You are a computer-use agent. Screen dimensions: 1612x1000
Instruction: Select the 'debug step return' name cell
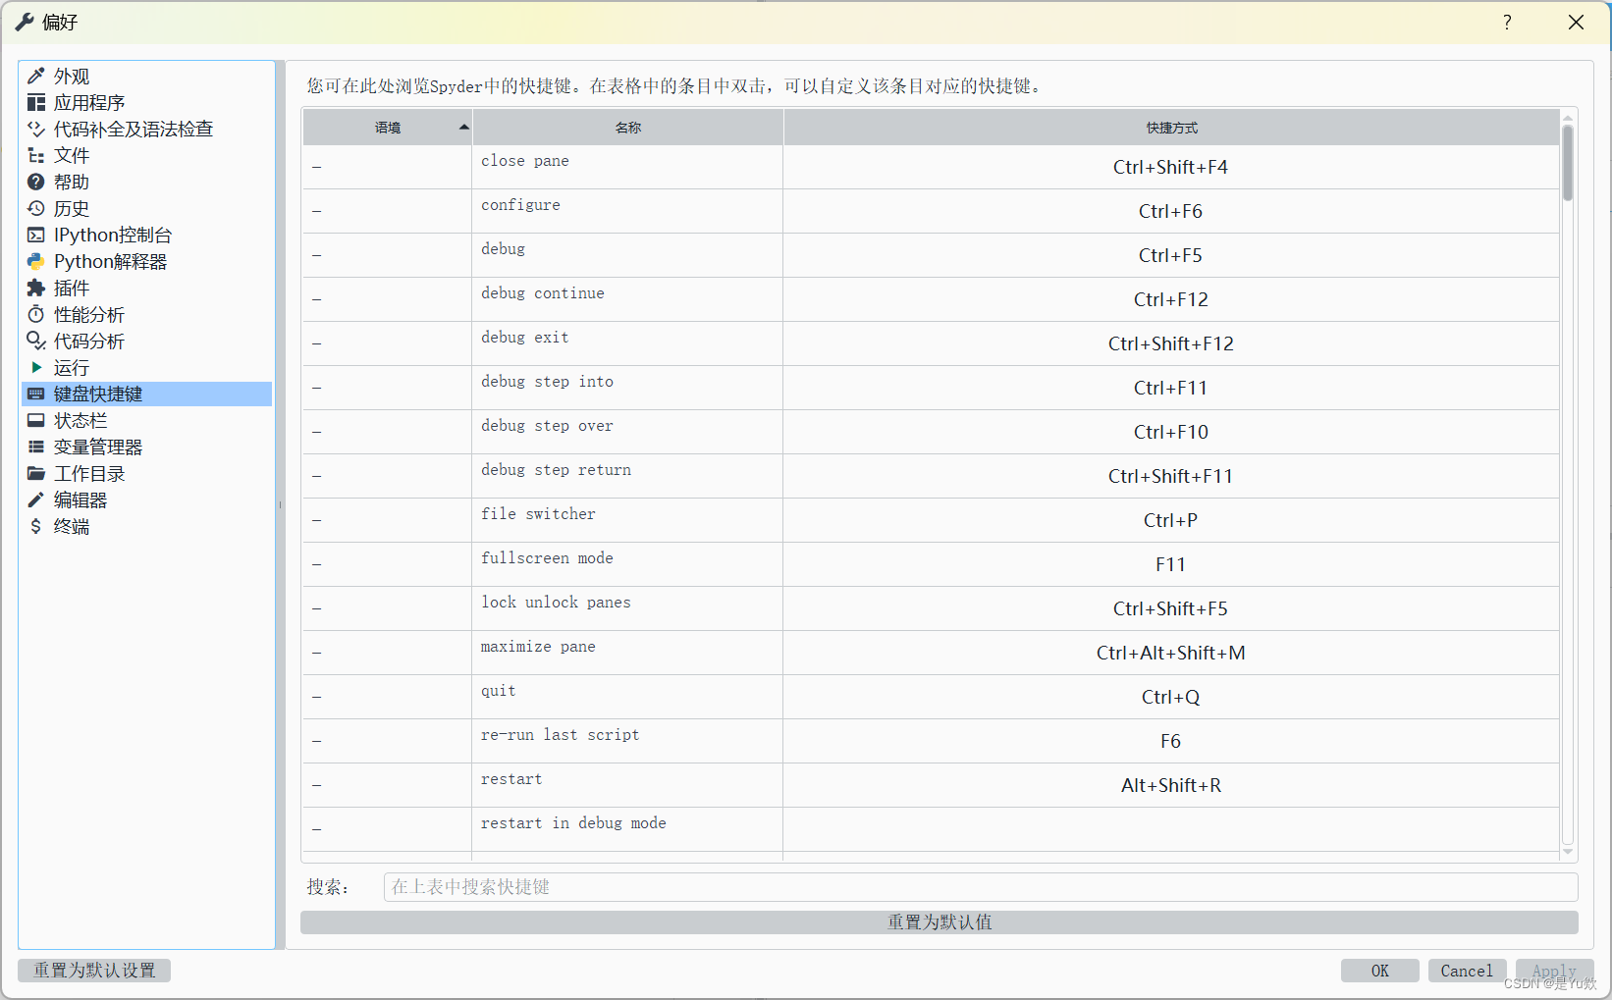click(x=627, y=476)
